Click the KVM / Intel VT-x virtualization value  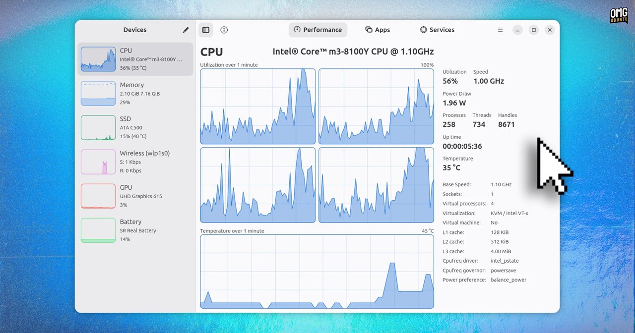[509, 213]
